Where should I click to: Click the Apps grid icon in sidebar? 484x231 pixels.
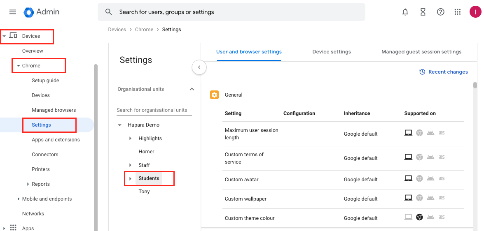[13, 228]
